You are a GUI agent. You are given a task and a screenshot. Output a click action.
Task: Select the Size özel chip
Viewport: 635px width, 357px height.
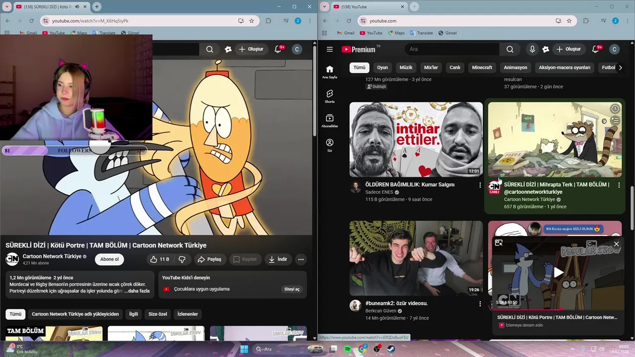[158, 314]
